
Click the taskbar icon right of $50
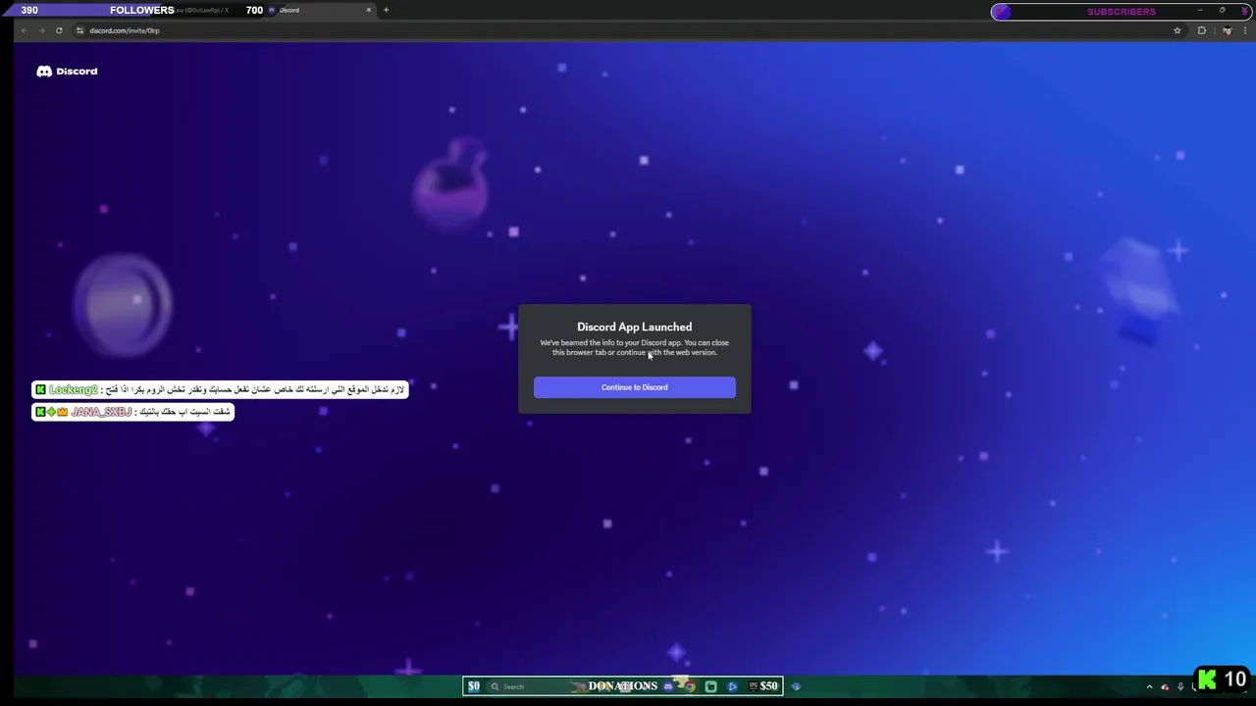796,686
